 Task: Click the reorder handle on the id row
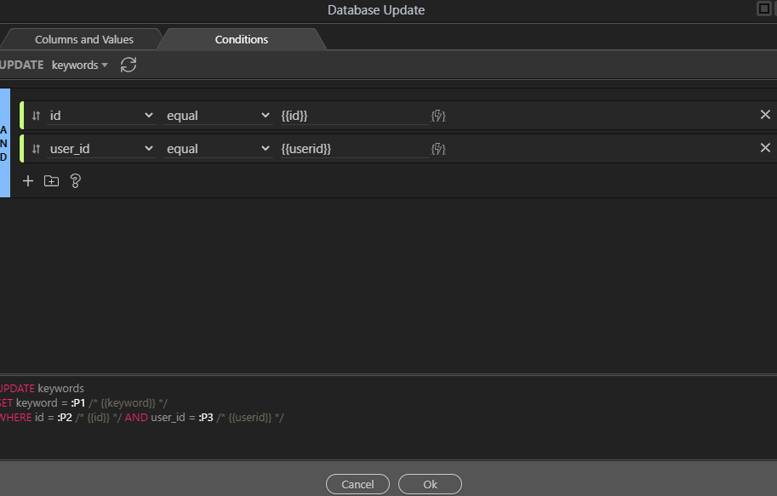coord(36,116)
